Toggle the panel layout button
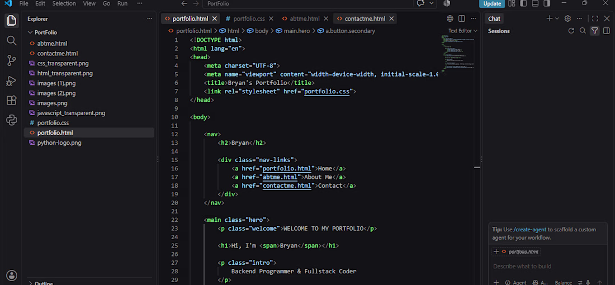The height and width of the screenshot is (285, 615). (535, 3)
